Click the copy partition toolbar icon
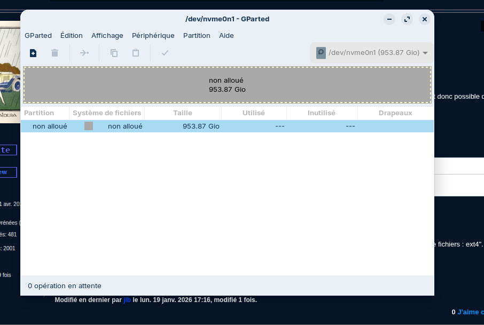The image size is (484, 325). coord(114,53)
